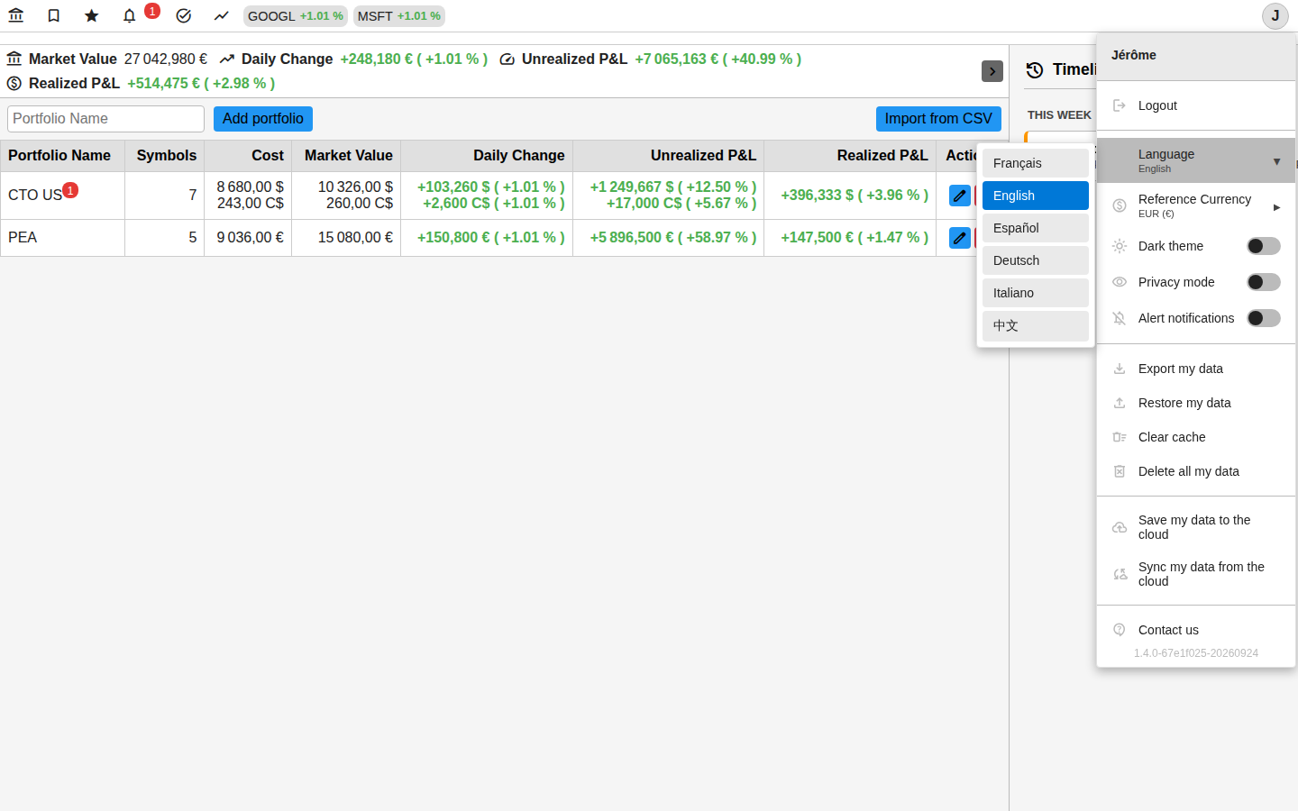
Task: Open the favorites star icon
Action: coord(92,15)
